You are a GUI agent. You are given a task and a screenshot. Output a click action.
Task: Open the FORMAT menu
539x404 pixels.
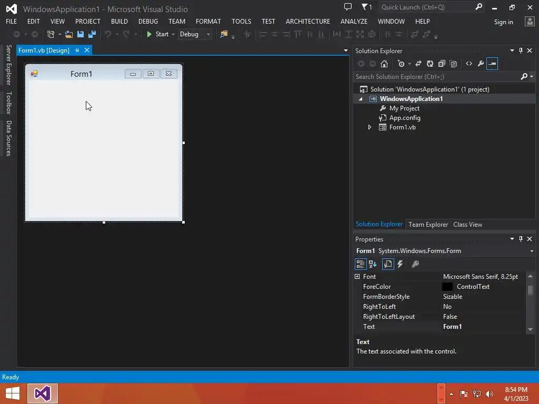tap(208, 21)
